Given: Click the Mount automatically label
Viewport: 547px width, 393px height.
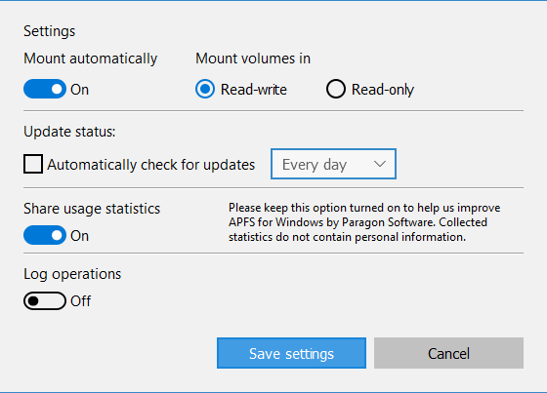Looking at the screenshot, I should click(x=90, y=59).
